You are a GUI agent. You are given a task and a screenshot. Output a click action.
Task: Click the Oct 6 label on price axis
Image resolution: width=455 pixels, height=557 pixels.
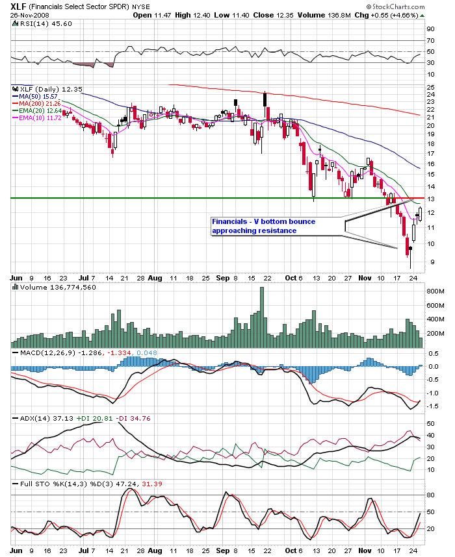[x=294, y=278]
